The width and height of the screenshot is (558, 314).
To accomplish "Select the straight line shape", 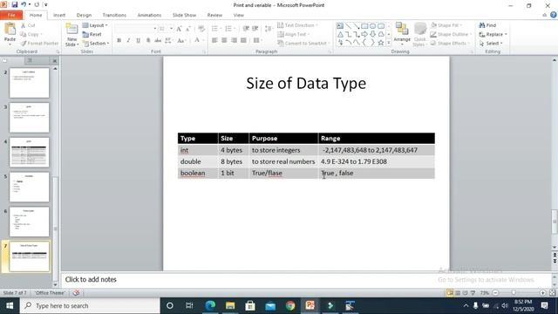I will (x=349, y=26).
